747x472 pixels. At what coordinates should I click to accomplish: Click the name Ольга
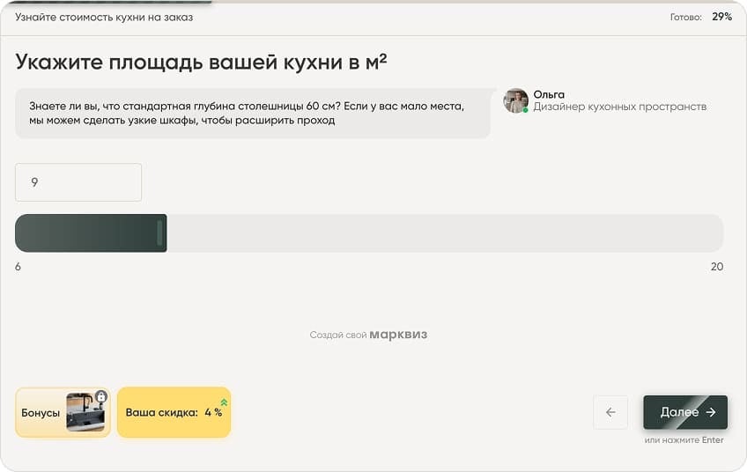pos(549,94)
